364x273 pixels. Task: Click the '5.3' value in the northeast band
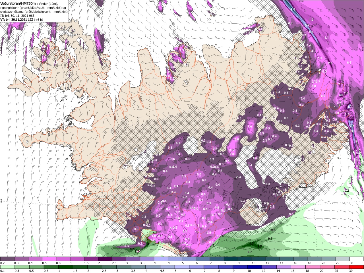click(x=311, y=32)
